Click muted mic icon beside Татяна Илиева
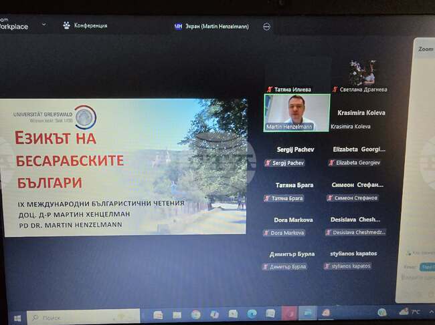The width and height of the screenshot is (435, 325). pos(270,89)
